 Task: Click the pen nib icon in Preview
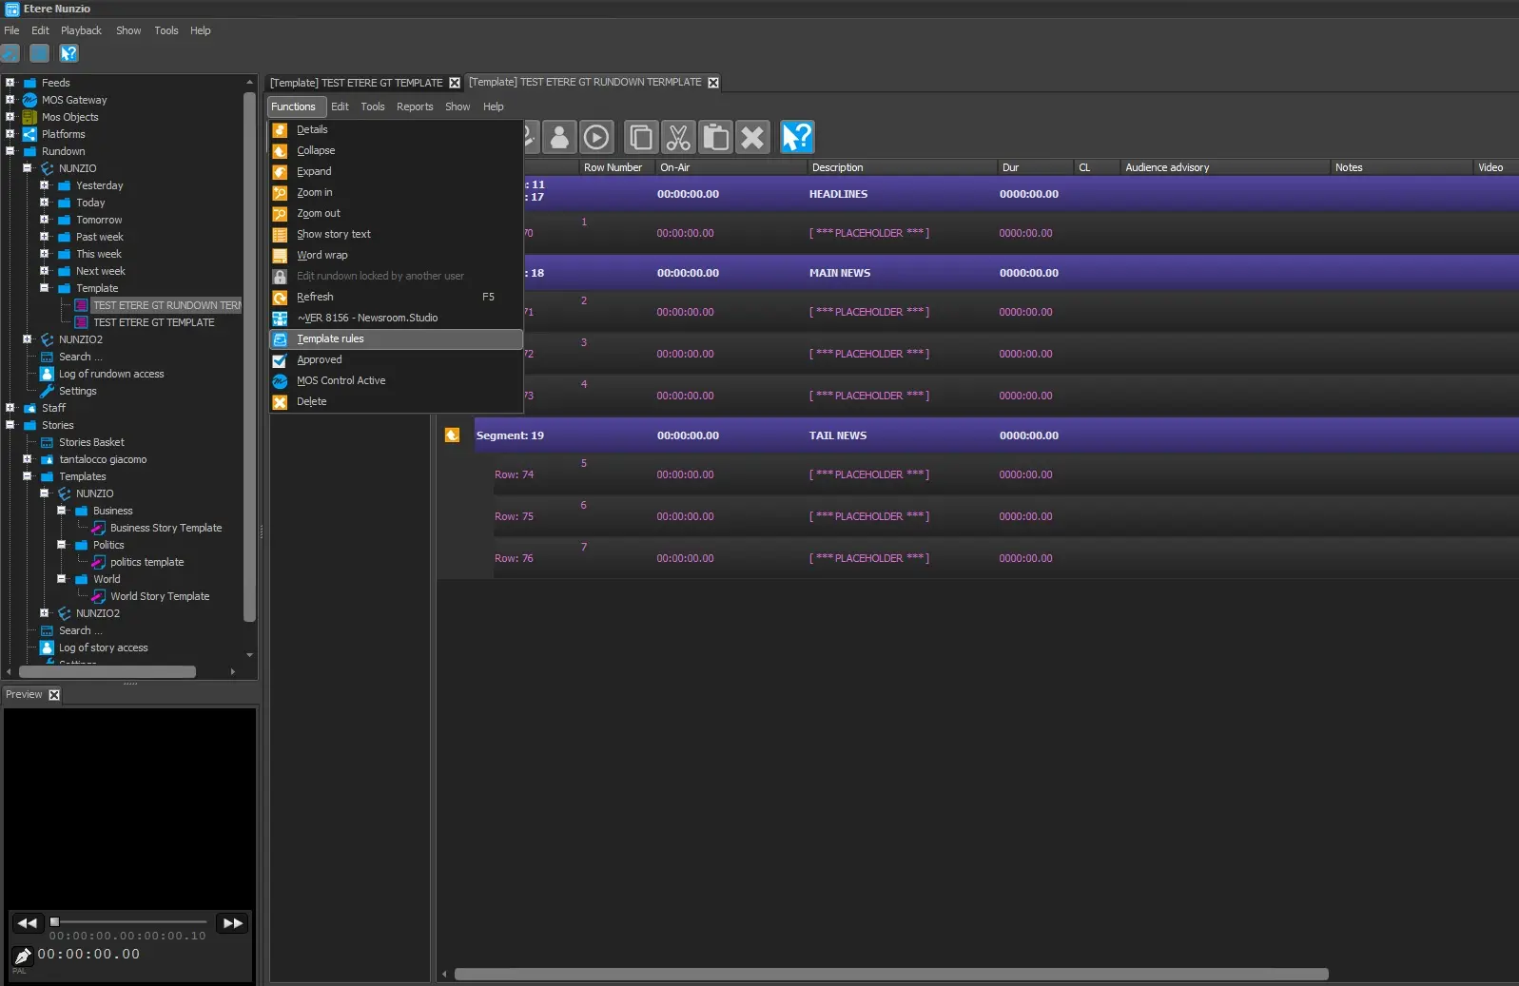pyautogui.click(x=23, y=956)
